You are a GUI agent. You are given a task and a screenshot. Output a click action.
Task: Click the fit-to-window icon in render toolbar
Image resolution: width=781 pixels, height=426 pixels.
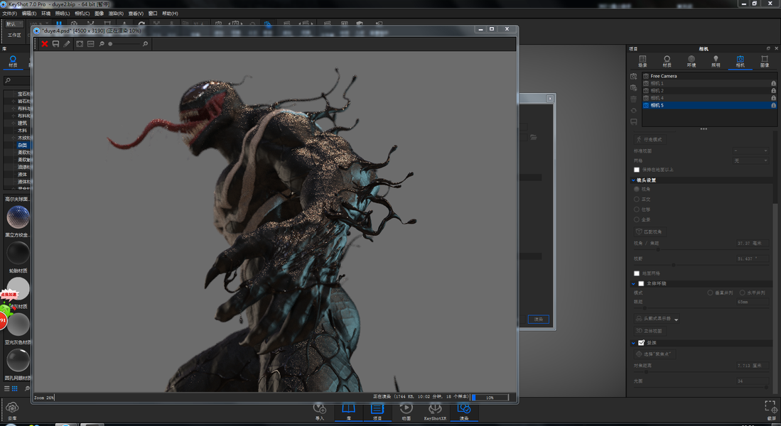[x=80, y=44]
